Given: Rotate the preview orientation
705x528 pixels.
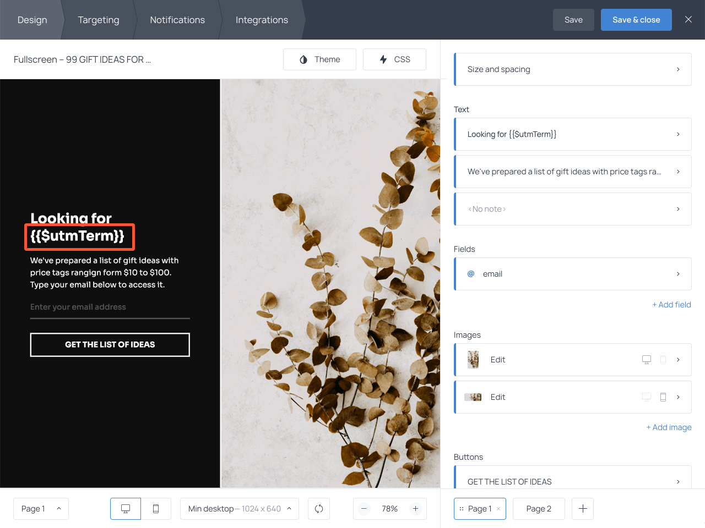Looking at the screenshot, I should pyautogui.click(x=319, y=509).
